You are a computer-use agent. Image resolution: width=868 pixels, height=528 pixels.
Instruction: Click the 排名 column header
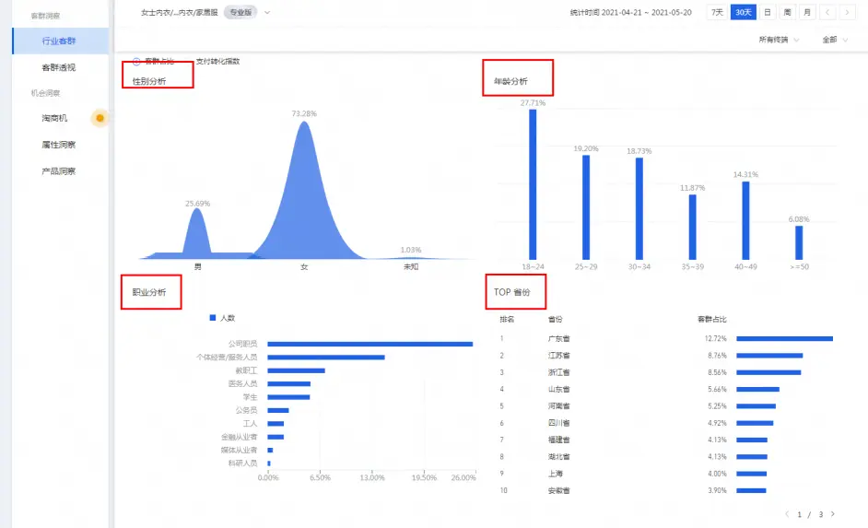[x=507, y=320]
